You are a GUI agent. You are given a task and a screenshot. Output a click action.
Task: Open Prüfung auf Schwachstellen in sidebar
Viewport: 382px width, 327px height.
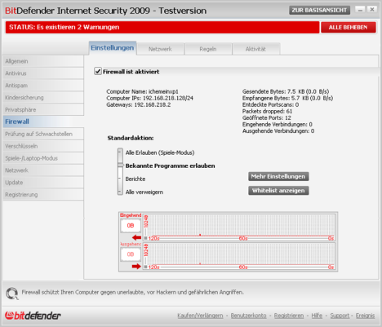coord(43,134)
